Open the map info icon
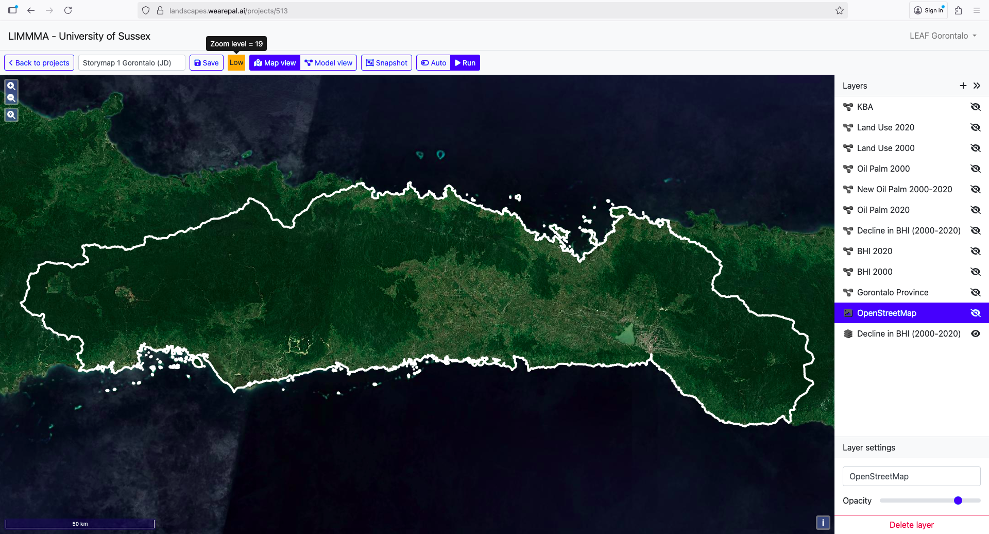 [x=823, y=522]
